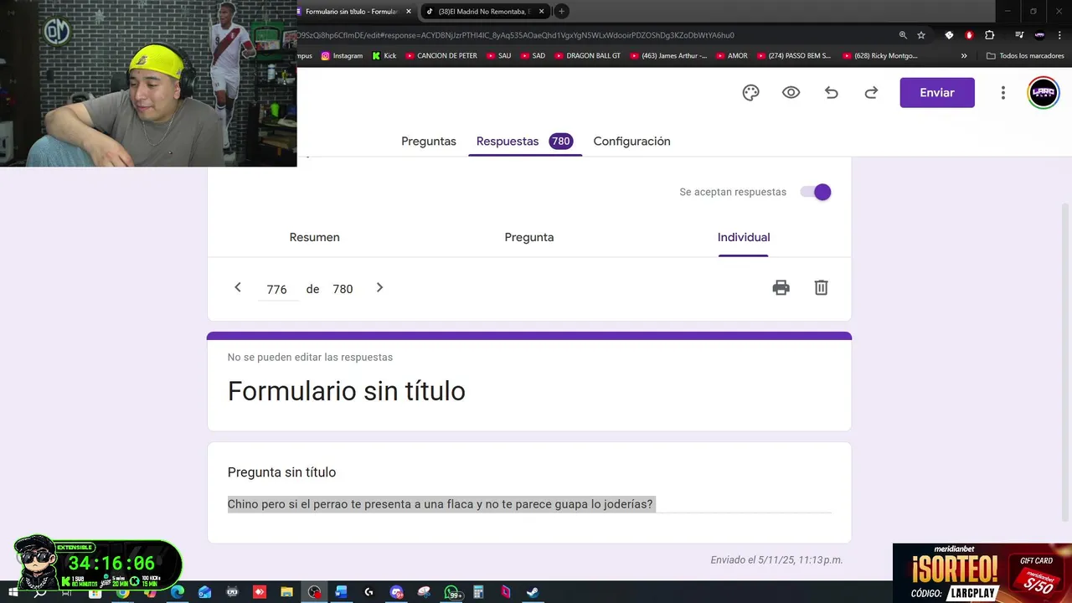Open Logitech G Hub from taskbar
1072x603 pixels.
tap(368, 592)
